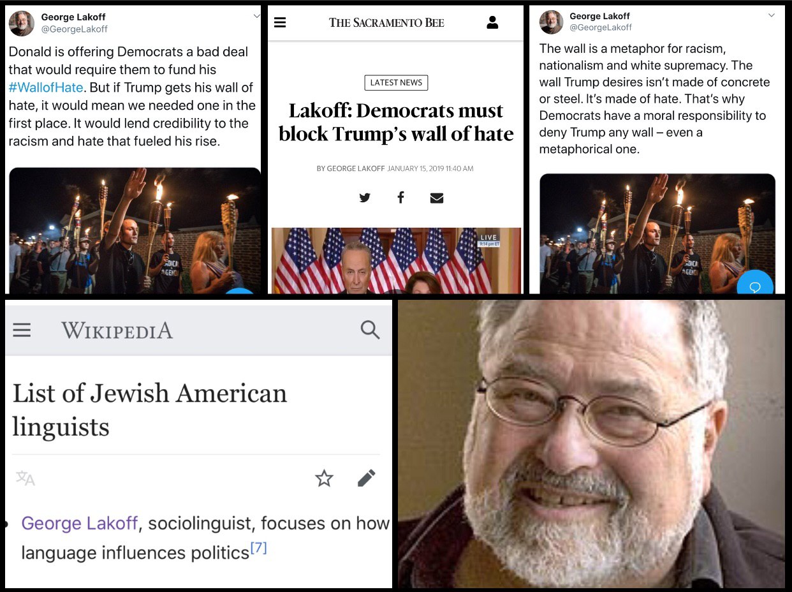Open the left tweet's torch rally image
Viewport: 792px width, 592px height.
pyautogui.click(x=135, y=230)
